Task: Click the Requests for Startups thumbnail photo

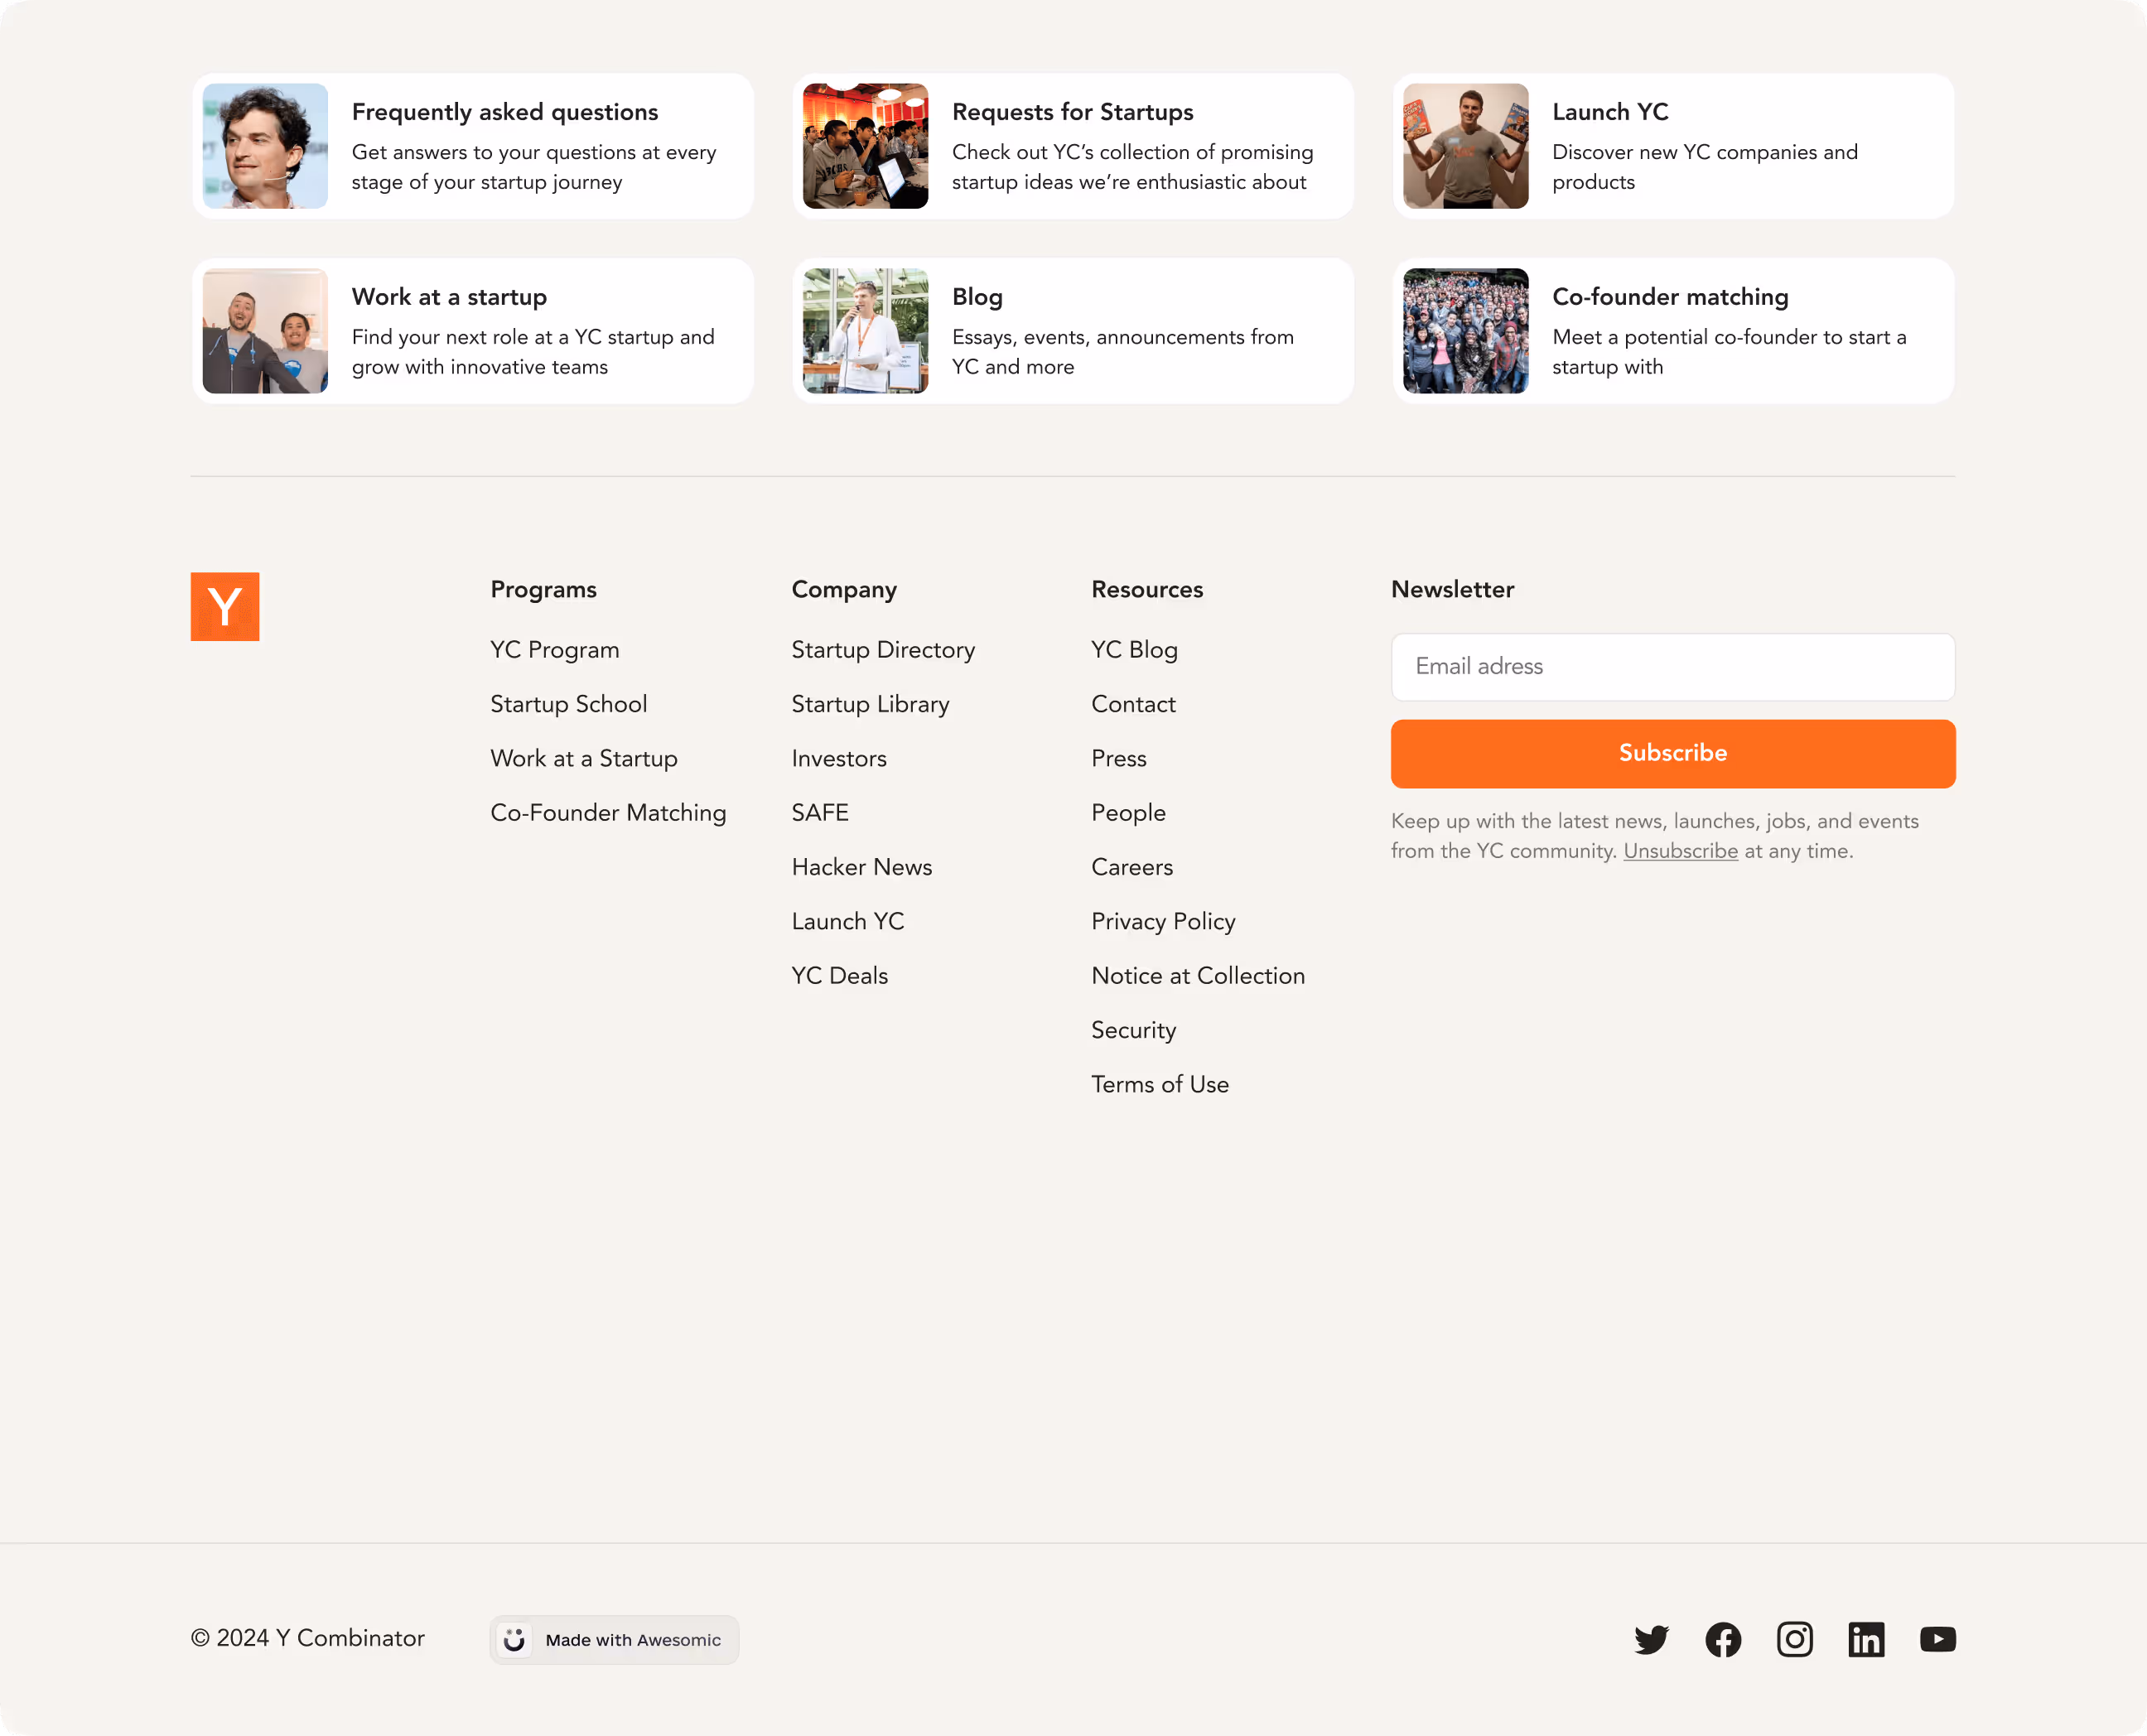Action: (x=865, y=146)
